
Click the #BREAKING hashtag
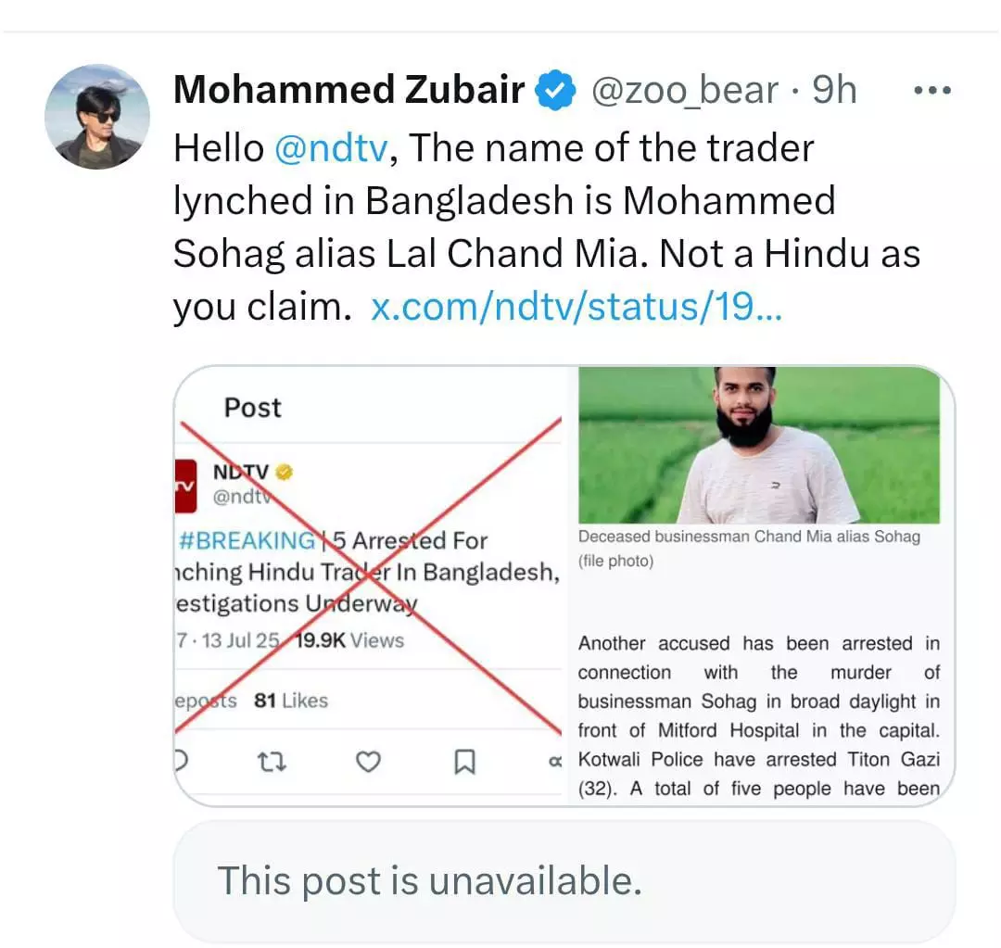pyautogui.click(x=247, y=540)
